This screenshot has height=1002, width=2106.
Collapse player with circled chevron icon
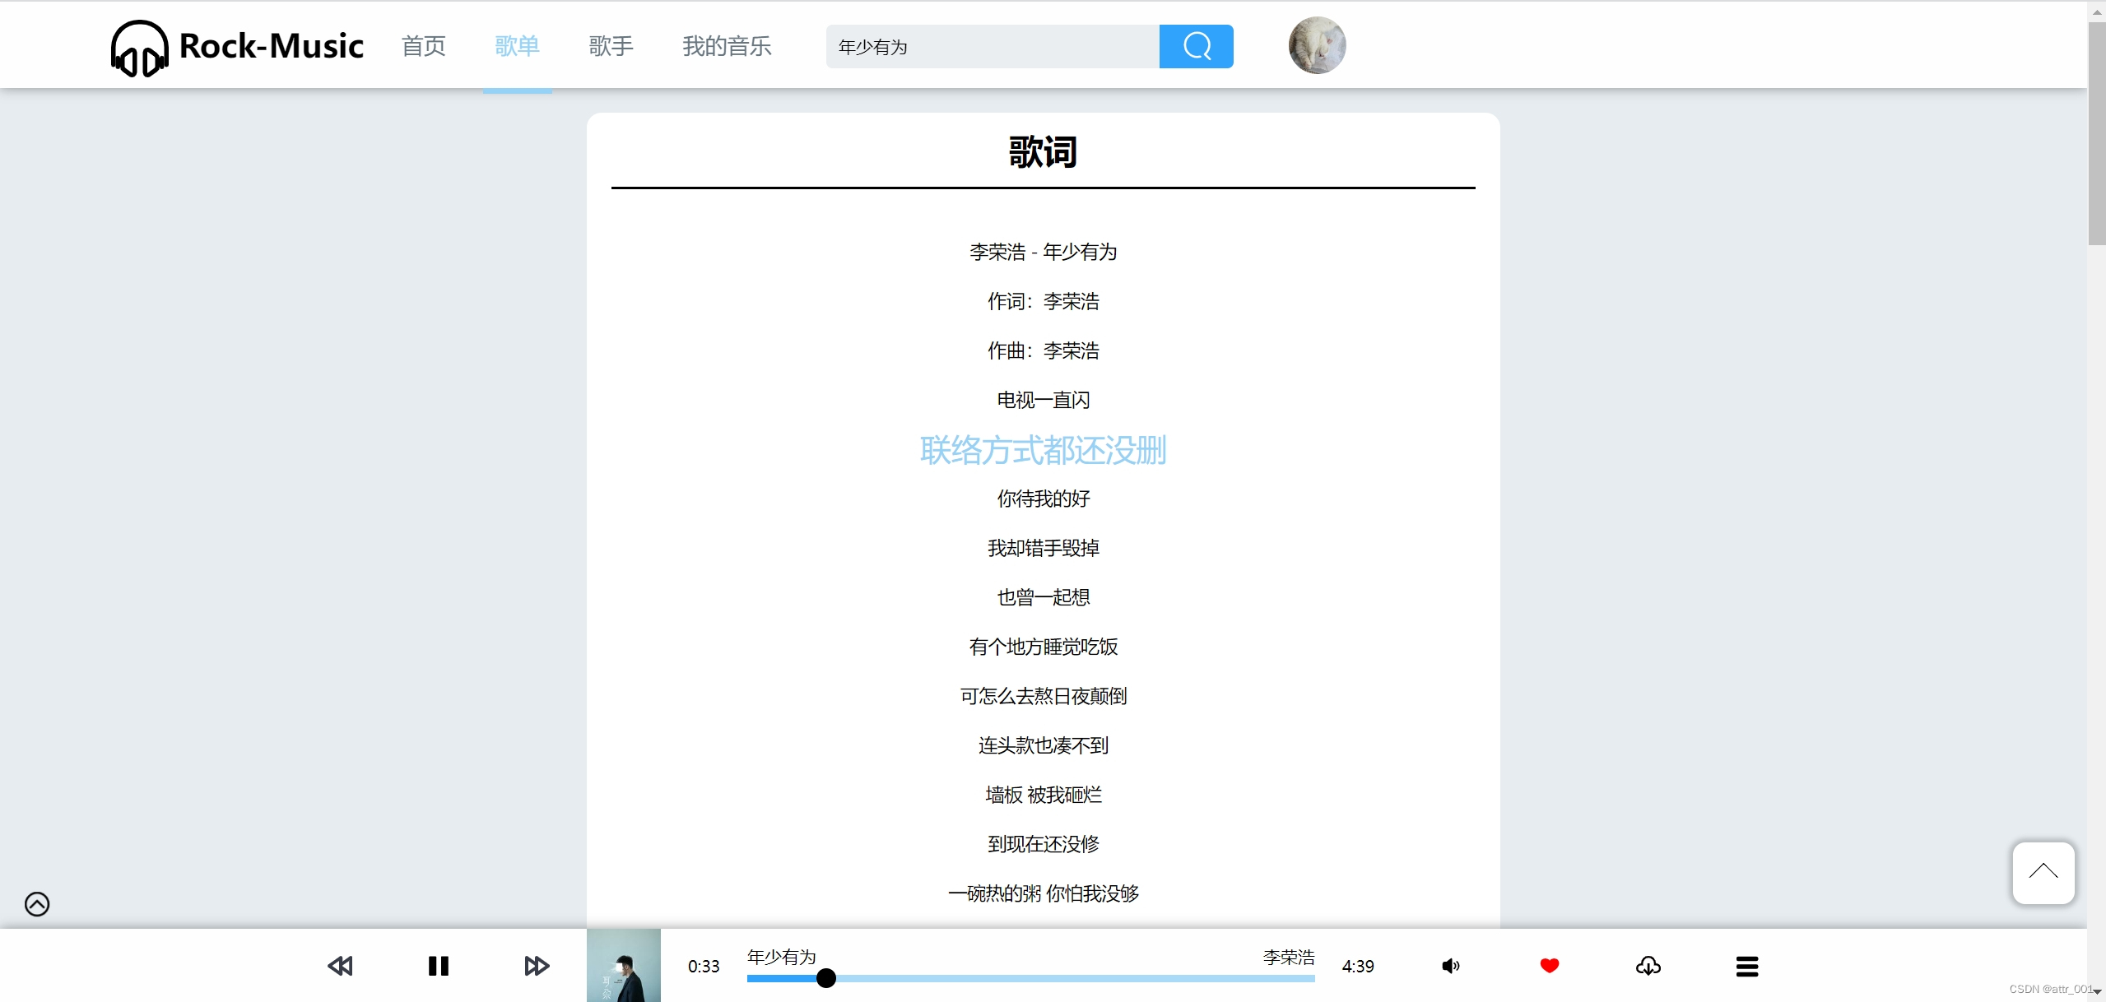click(x=37, y=904)
